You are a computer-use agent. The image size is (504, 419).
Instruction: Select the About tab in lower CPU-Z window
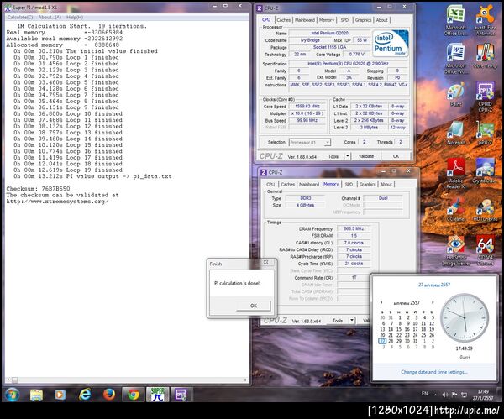(386, 185)
